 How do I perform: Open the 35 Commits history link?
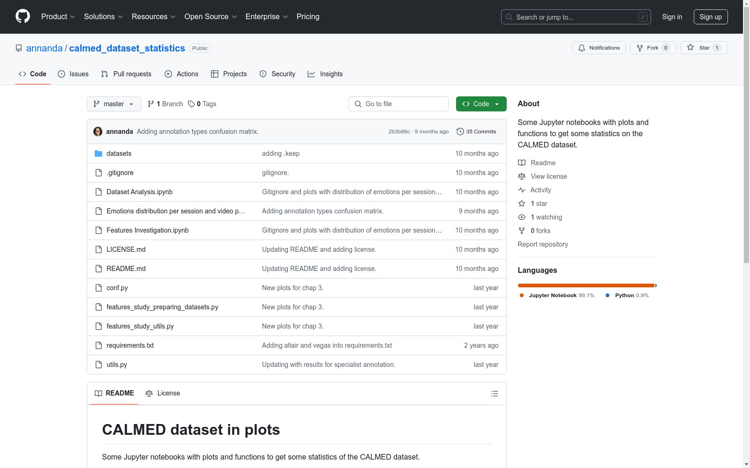tap(476, 132)
